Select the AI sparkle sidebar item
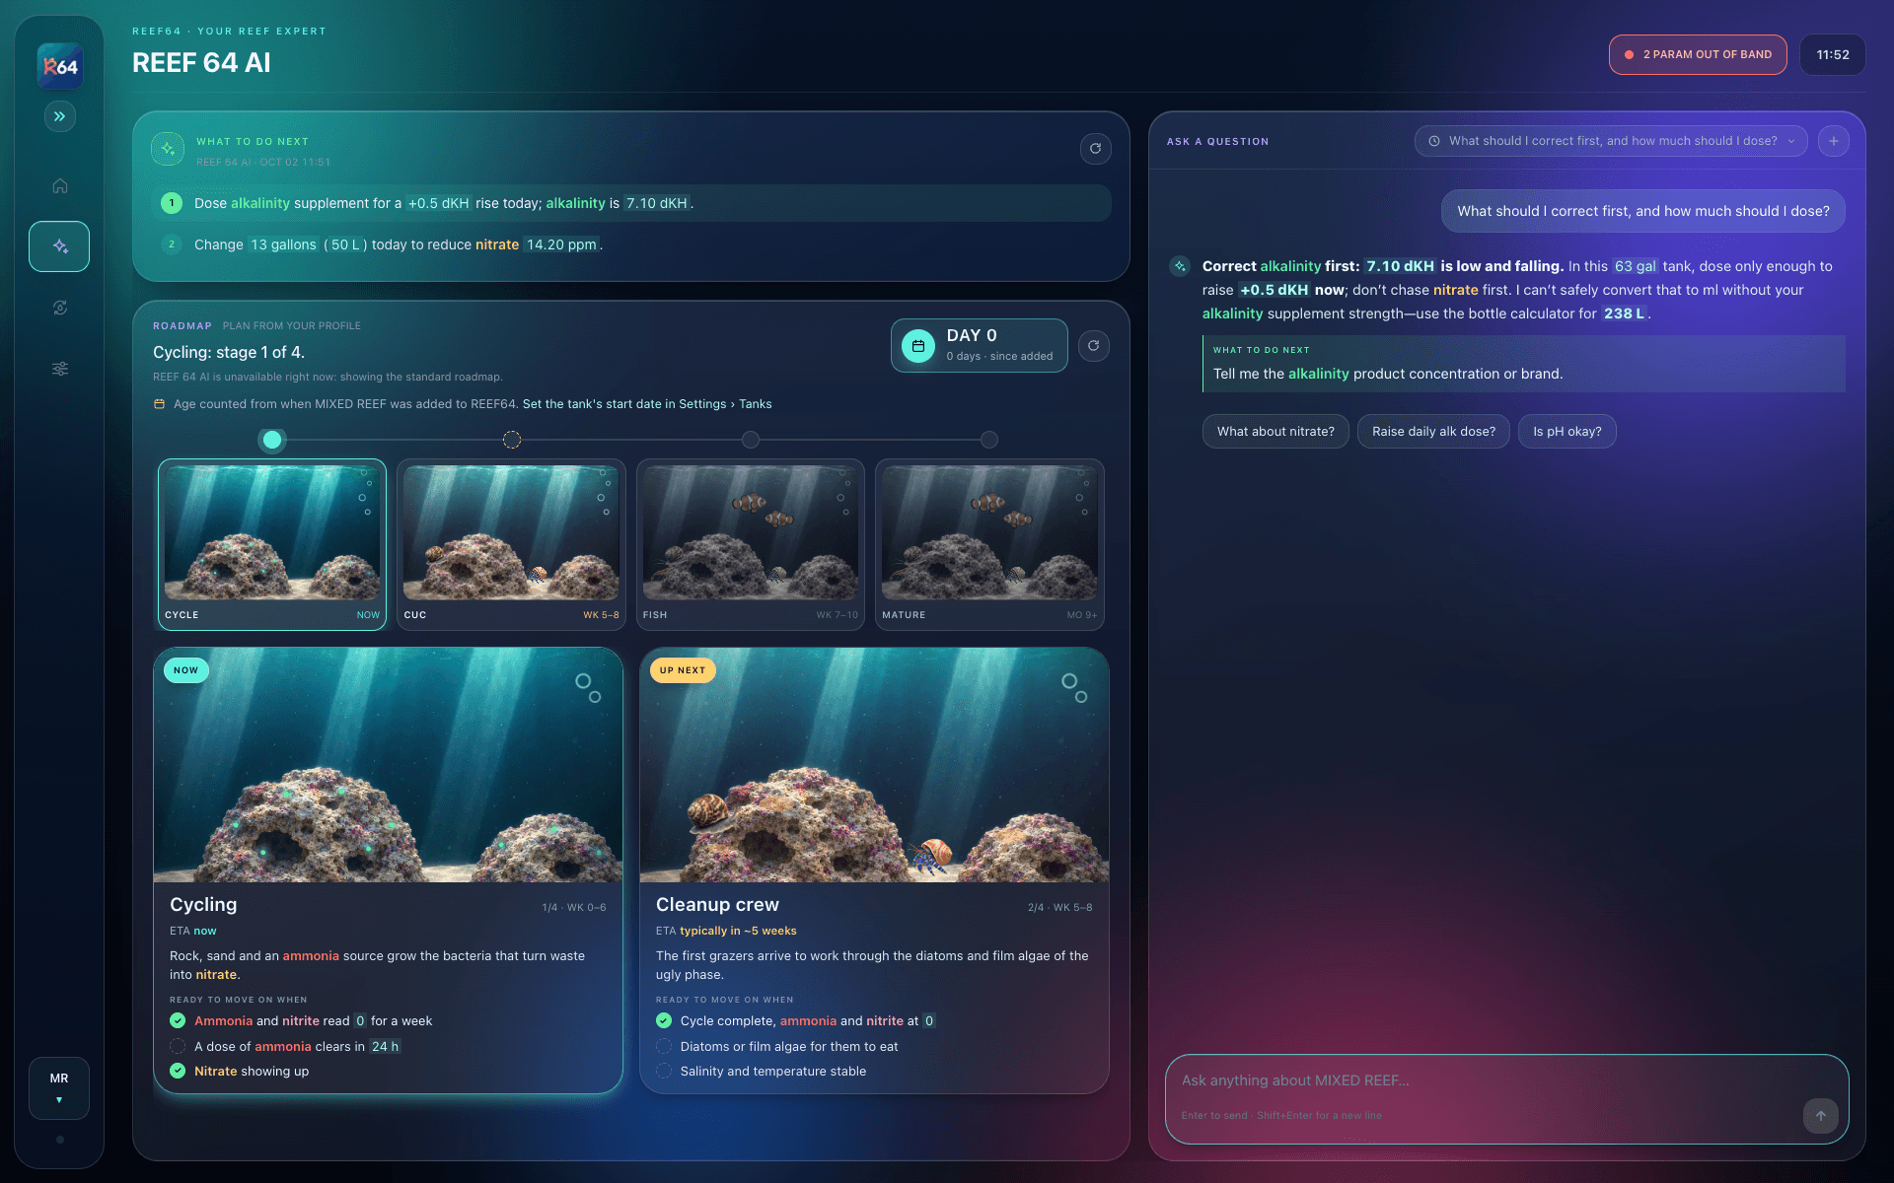Viewport: 1894px width, 1183px height. click(59, 246)
